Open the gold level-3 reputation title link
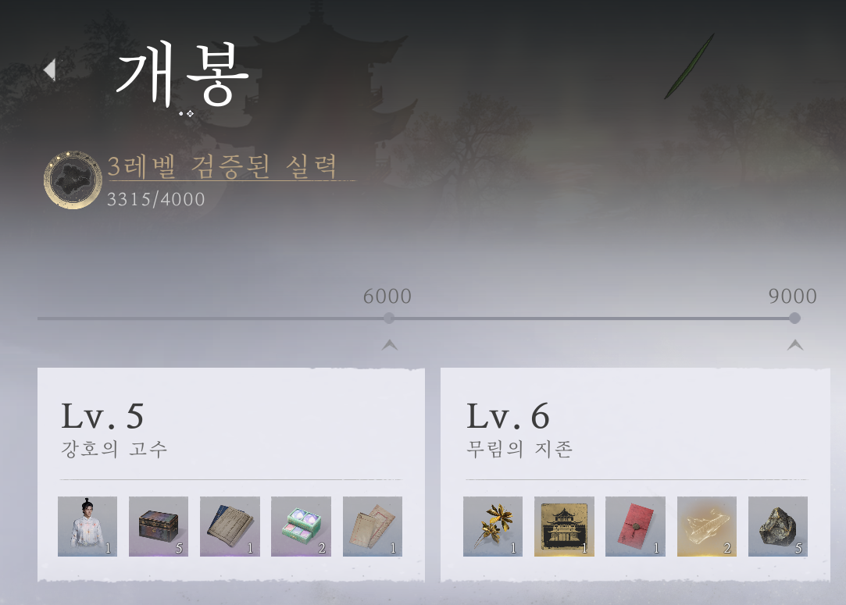 coord(223,166)
